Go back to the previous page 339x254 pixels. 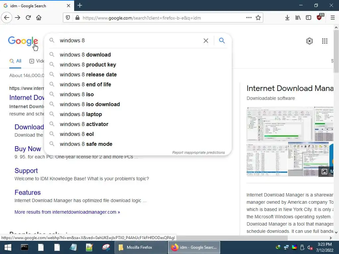[7, 18]
